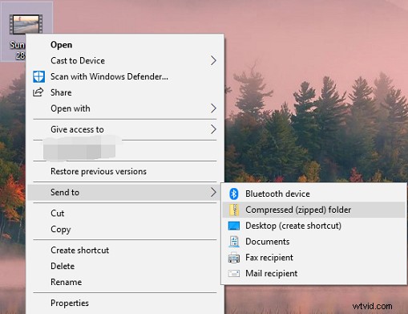
Task: Send to Bluetooth device
Action: coord(314,194)
